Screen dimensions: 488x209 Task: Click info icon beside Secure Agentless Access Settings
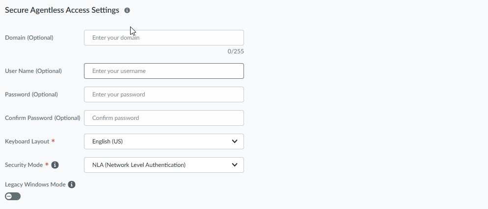pos(127,10)
